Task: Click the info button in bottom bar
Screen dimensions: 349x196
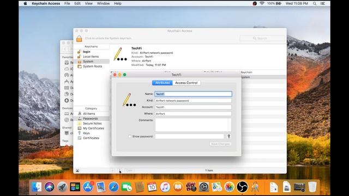Action: 120,170
